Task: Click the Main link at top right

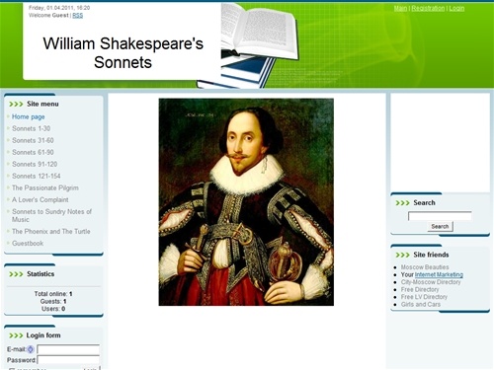Action: [400, 8]
